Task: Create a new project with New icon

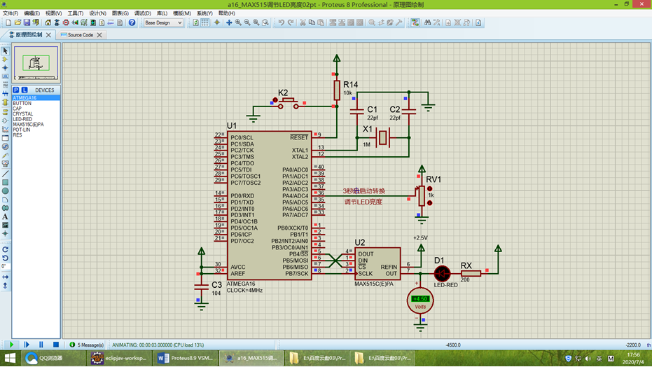Action: pyautogui.click(x=8, y=23)
